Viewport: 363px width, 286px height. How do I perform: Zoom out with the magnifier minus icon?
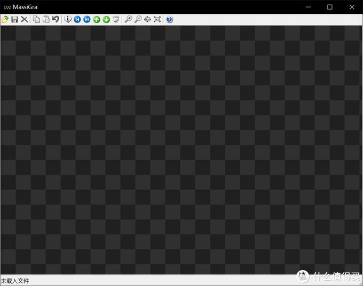(138, 20)
